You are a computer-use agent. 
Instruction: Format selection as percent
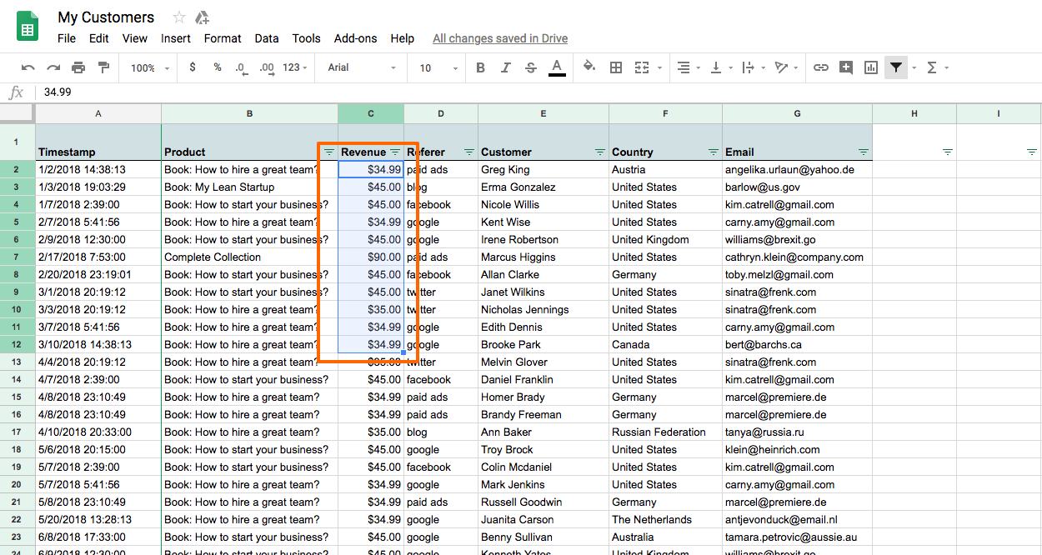coord(217,67)
